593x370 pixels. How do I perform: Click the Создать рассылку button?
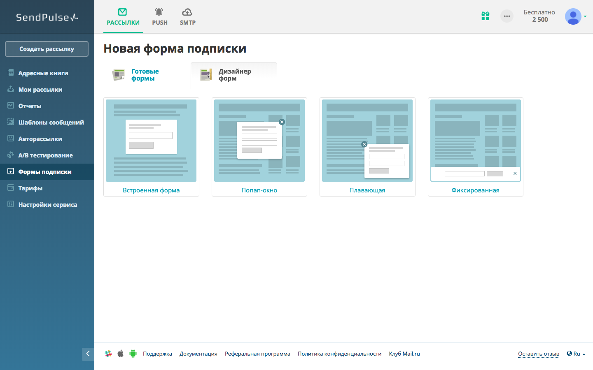point(47,49)
